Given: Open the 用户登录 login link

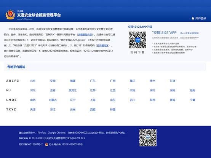Looking at the screenshot, I should tap(200, 18).
